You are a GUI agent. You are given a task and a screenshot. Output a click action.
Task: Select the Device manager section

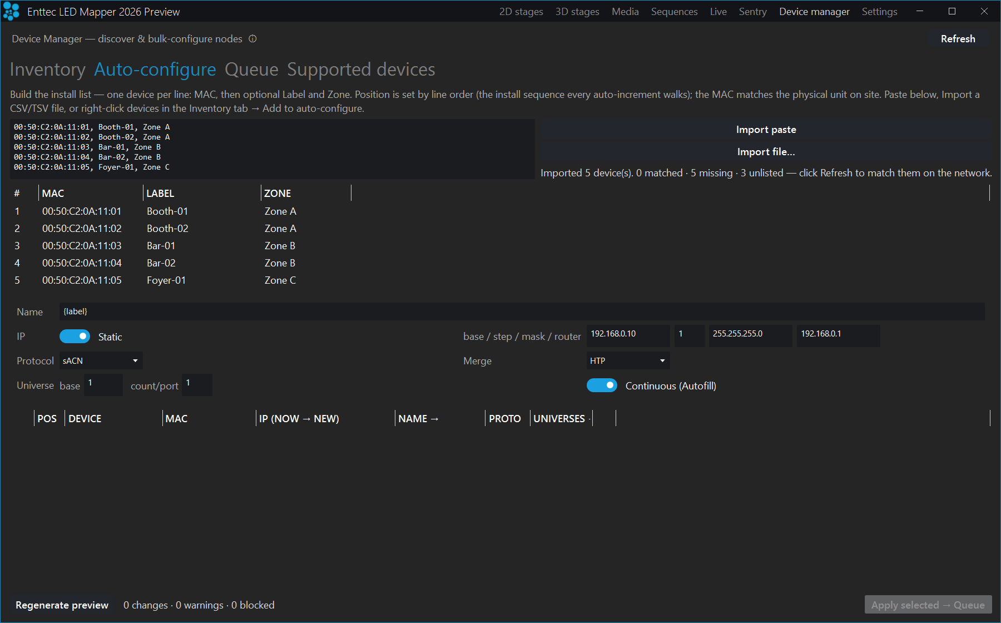814,12
